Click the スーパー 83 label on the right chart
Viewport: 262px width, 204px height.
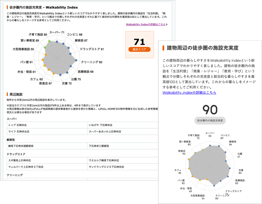tap(210, 135)
